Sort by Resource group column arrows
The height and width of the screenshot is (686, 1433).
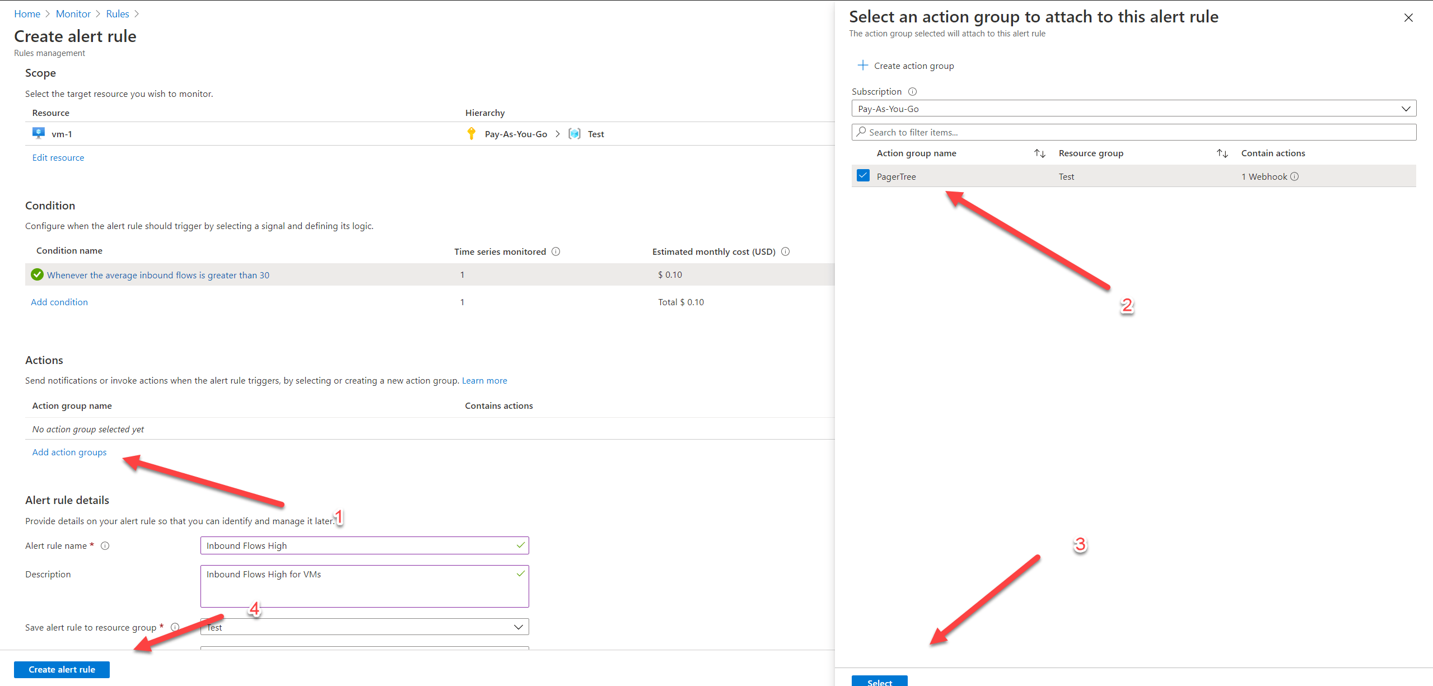1222,153
